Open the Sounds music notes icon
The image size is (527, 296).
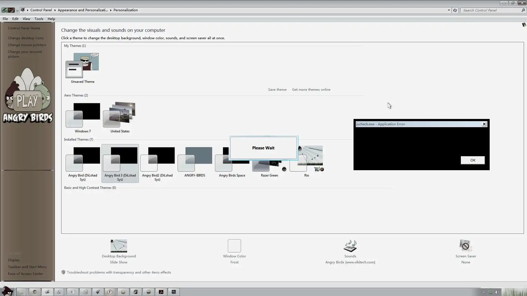coord(350,246)
